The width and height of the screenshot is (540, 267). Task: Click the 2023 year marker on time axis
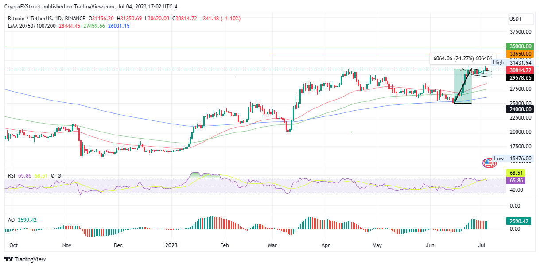(171, 244)
